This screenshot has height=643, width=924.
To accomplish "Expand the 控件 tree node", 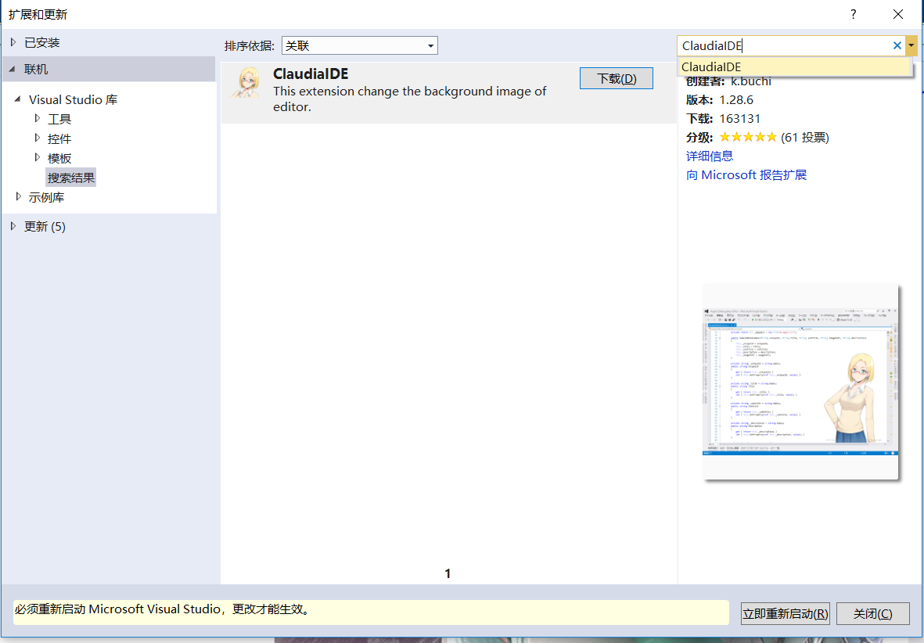I will point(37,138).
